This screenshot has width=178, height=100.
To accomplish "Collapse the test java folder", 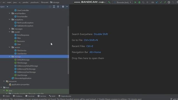I will tap(4, 91).
